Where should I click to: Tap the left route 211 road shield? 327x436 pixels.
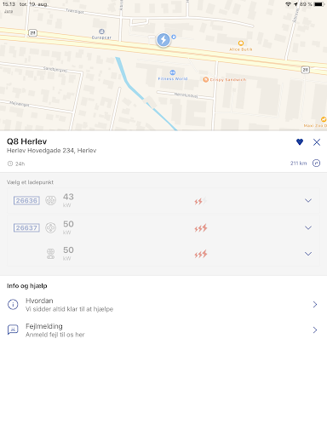click(32, 33)
